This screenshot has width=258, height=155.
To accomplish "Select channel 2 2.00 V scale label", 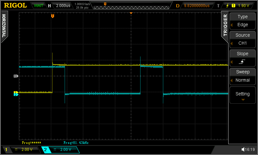I will [66, 150].
